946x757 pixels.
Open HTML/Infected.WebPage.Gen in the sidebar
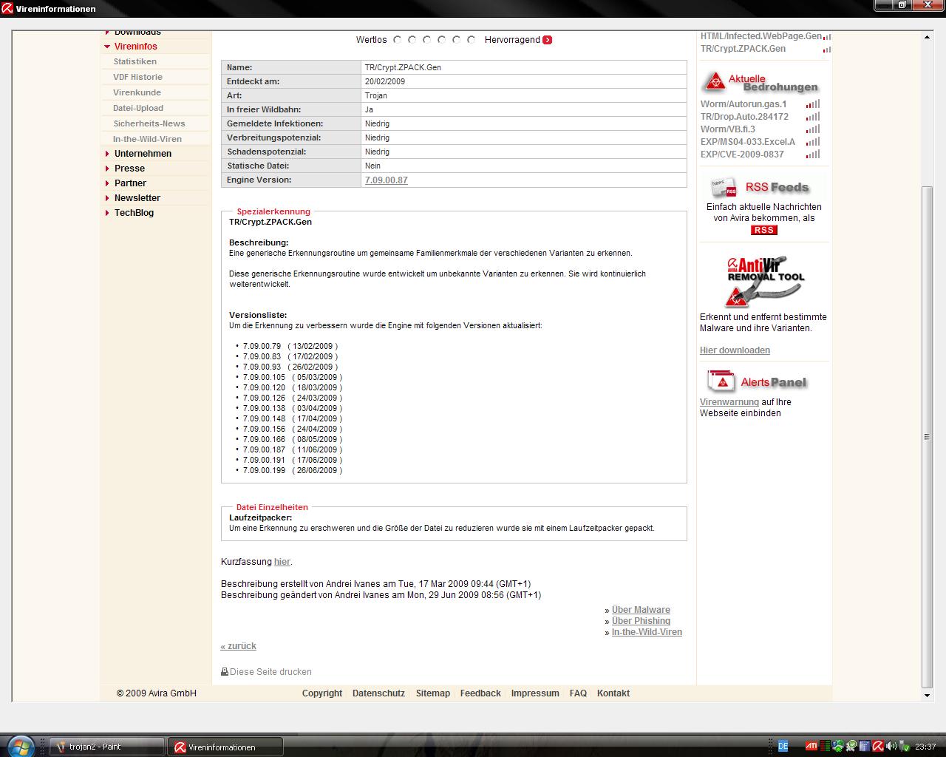pyautogui.click(x=761, y=36)
